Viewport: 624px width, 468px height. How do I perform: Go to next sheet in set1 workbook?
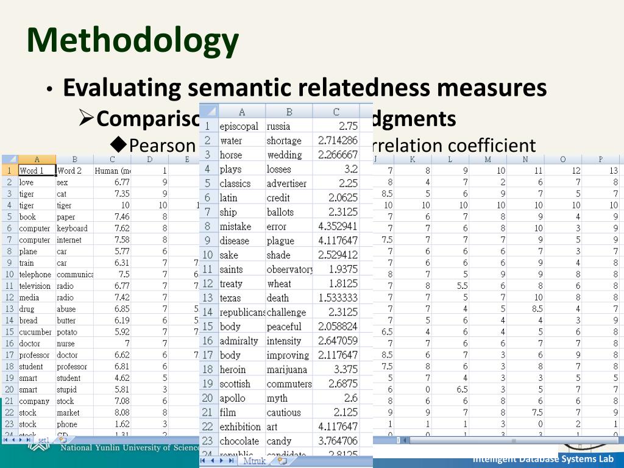(21, 440)
